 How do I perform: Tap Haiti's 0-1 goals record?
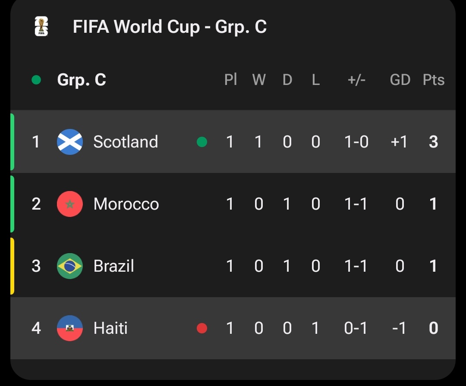(x=356, y=328)
